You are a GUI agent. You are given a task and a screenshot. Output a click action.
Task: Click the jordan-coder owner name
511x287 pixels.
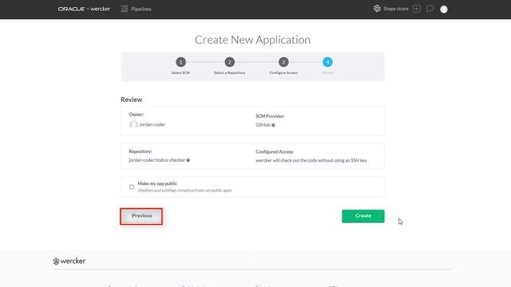(x=153, y=124)
